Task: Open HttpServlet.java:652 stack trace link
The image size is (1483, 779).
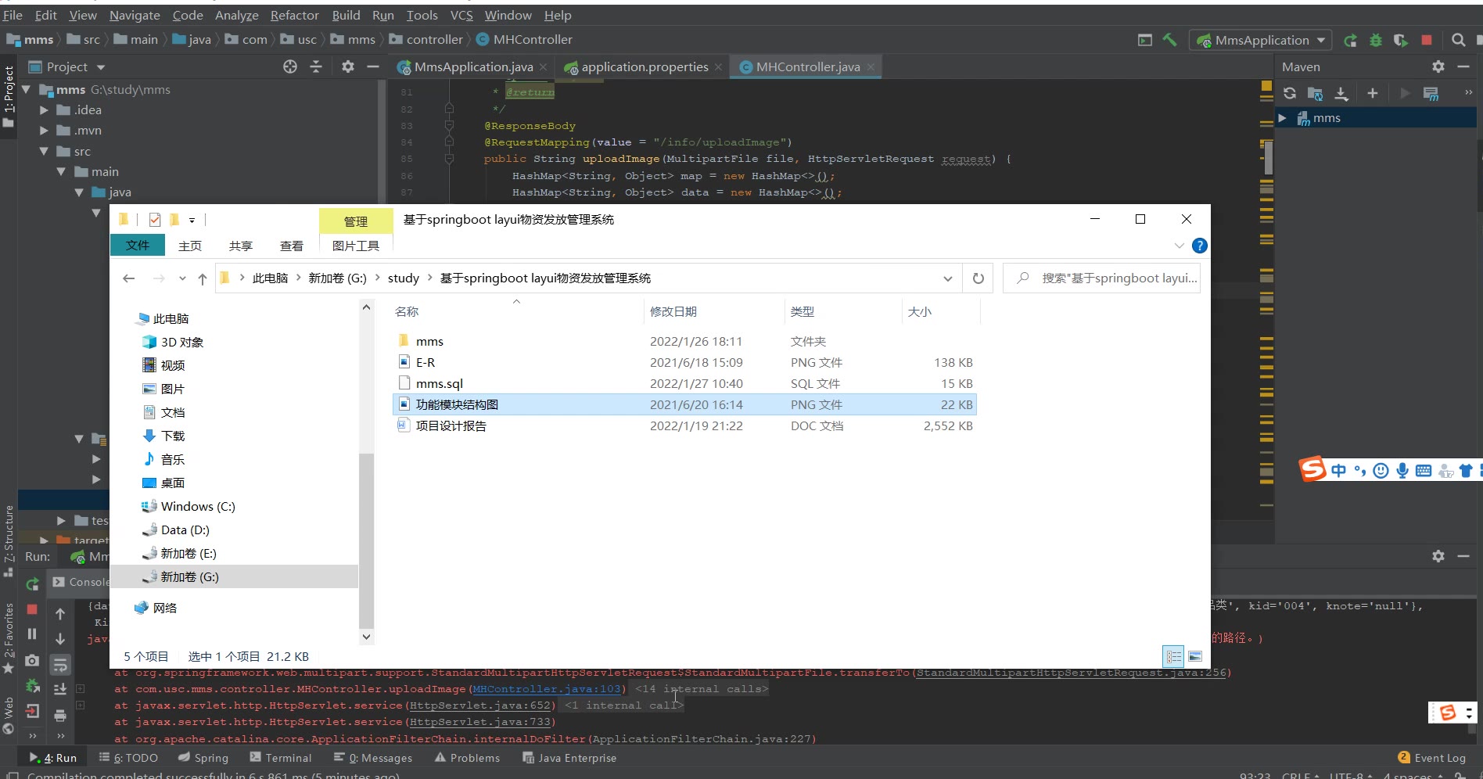Action: click(480, 705)
